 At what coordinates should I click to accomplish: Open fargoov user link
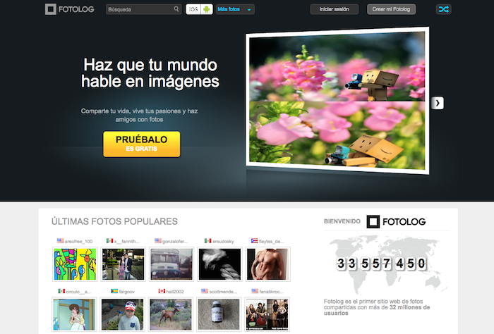click(126, 292)
